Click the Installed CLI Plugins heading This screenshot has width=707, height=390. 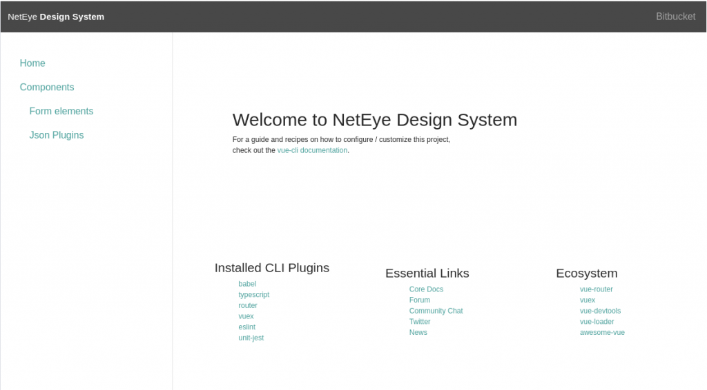point(272,267)
